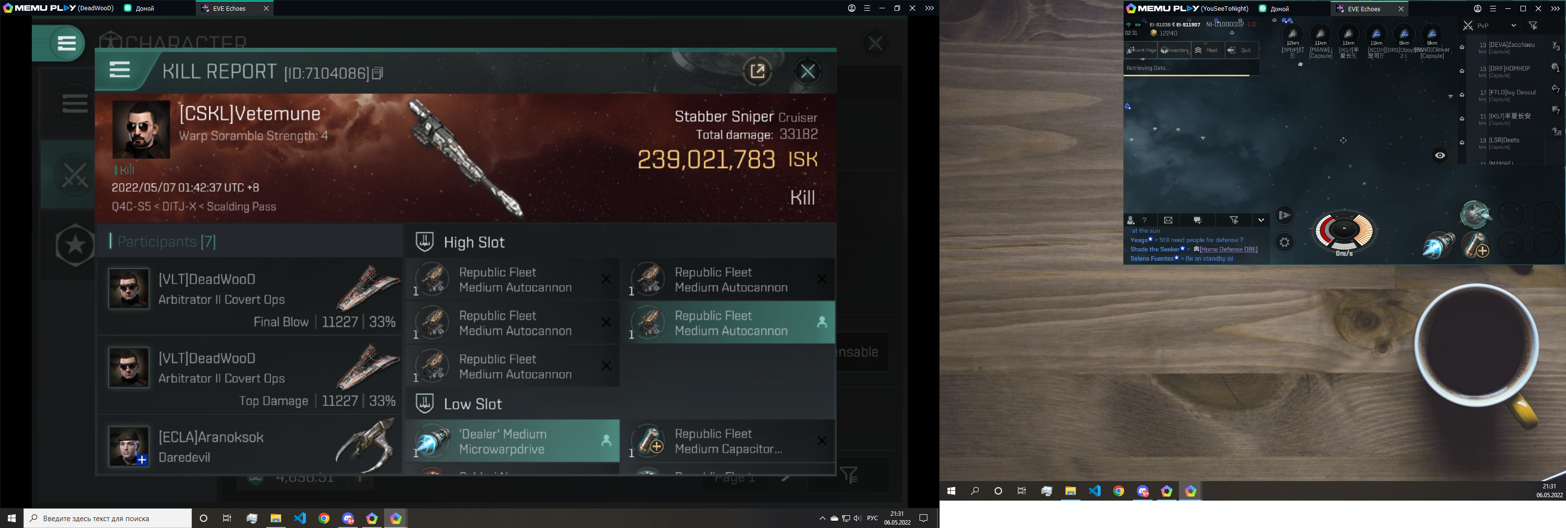This screenshot has width=1566, height=528.
Task: Open the mail envelope icon above the chat
Action: (x=1168, y=220)
